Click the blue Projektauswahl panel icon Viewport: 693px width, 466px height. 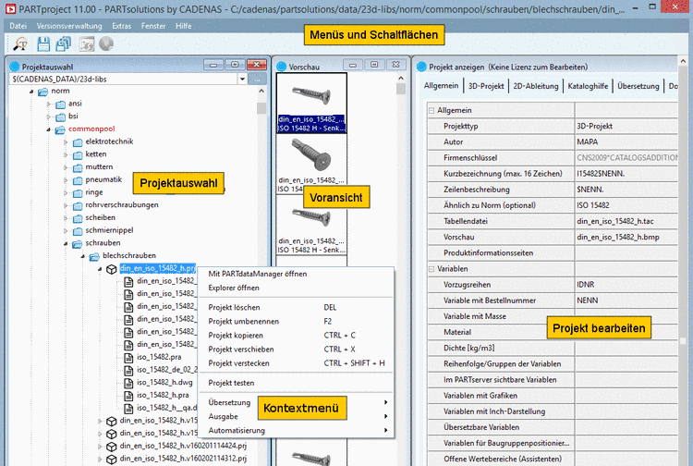(15, 67)
